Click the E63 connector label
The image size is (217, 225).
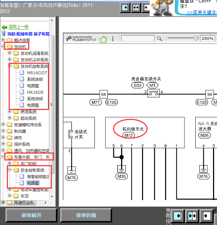click(x=137, y=85)
